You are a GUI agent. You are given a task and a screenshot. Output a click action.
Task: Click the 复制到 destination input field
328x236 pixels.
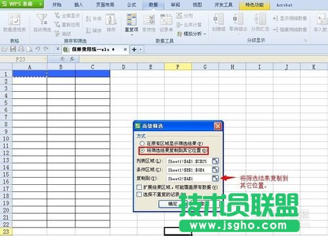[x=189, y=178]
